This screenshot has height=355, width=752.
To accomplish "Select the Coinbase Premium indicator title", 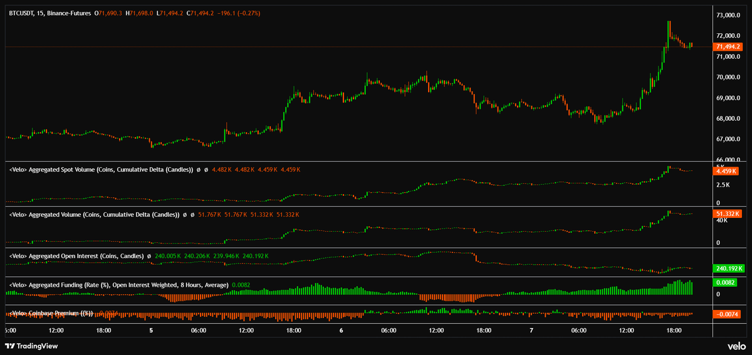I will [x=51, y=313].
